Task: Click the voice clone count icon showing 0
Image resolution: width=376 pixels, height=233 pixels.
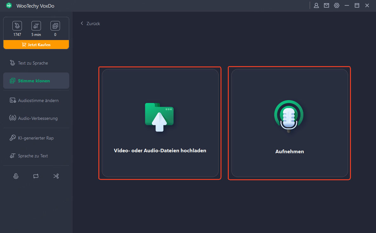Action: coord(55,26)
